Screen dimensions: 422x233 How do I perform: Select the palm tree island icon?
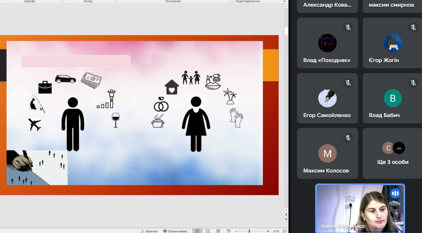pyautogui.click(x=230, y=96)
